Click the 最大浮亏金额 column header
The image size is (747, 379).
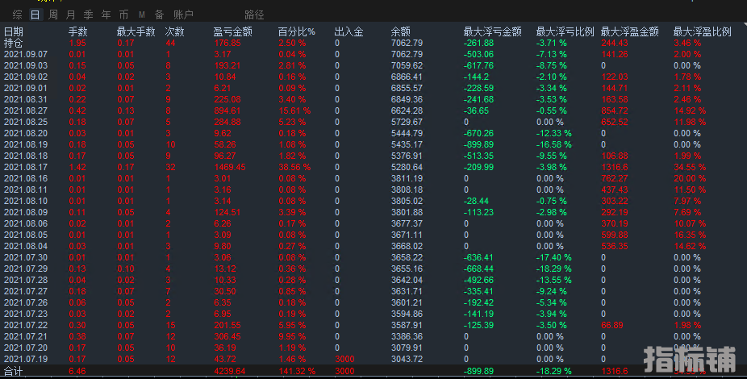492,32
